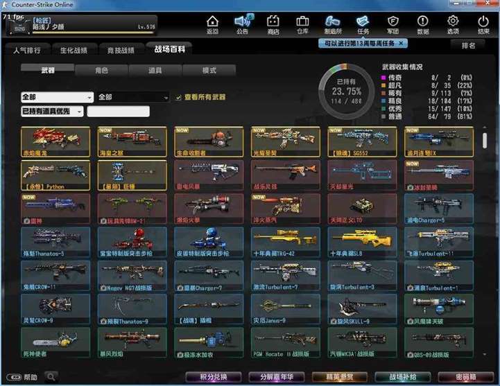
Task: Open the 已持有道具优先 sort dropdown
Action: click(x=52, y=112)
